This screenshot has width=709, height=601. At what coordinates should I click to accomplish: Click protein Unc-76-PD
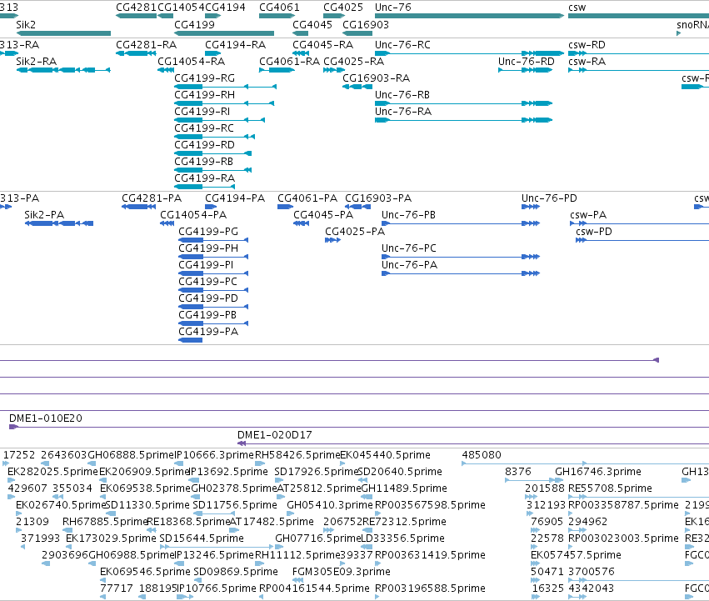click(x=531, y=207)
